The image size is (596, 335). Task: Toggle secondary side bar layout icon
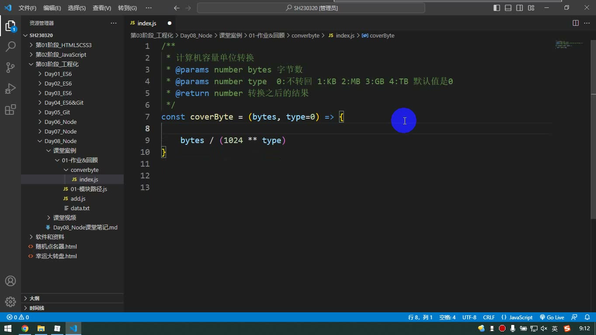[x=520, y=8]
